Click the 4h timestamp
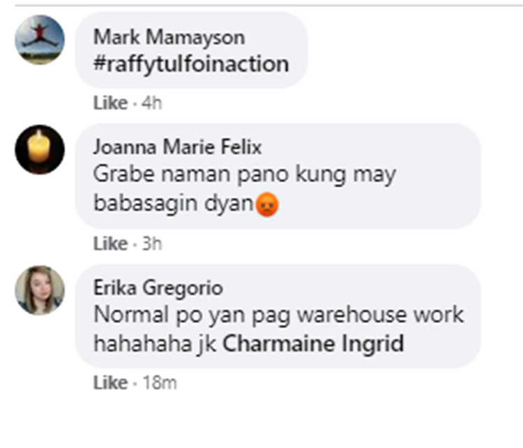Viewport: 523px width, 448px height. coord(152,103)
